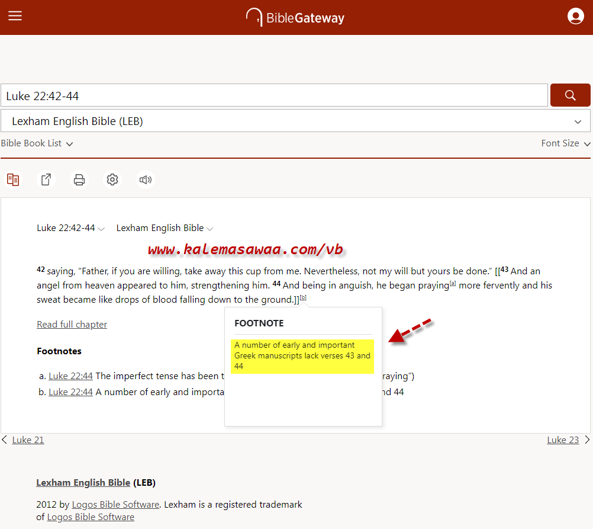Open the user account profile icon
Image resolution: width=593 pixels, height=529 pixels.
[x=575, y=16]
